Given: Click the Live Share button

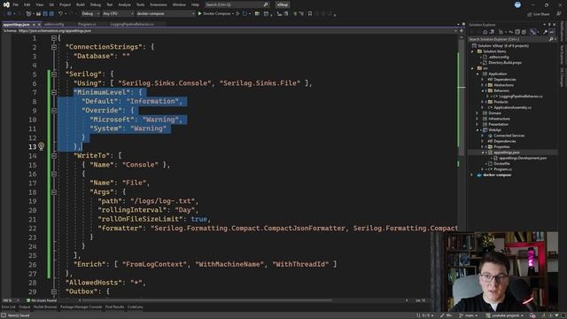Looking at the screenshot, I should 539,14.
